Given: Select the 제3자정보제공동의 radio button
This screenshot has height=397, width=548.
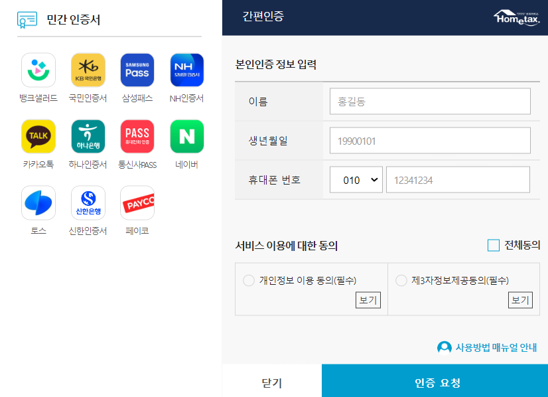Looking at the screenshot, I should tap(400, 281).
